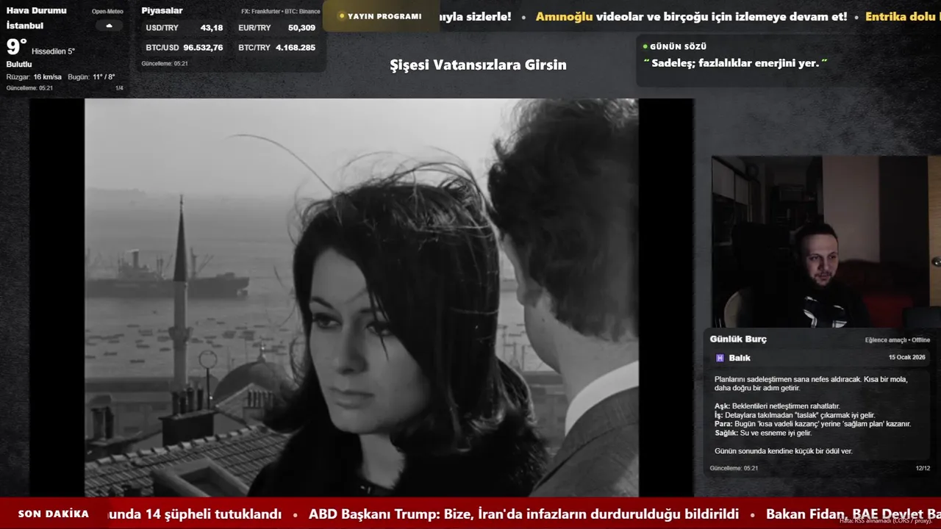Screen dimensions: 941x529
Task: Click the 'Günün Sözü' heading
Action: point(678,46)
